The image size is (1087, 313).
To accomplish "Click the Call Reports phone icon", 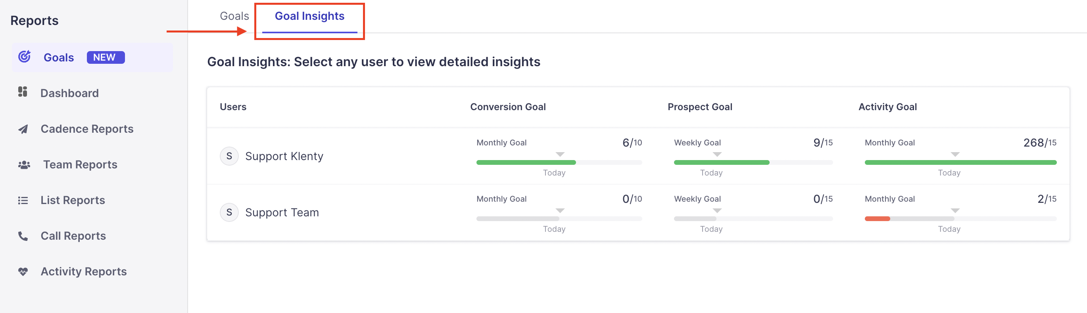I will pos(23,236).
